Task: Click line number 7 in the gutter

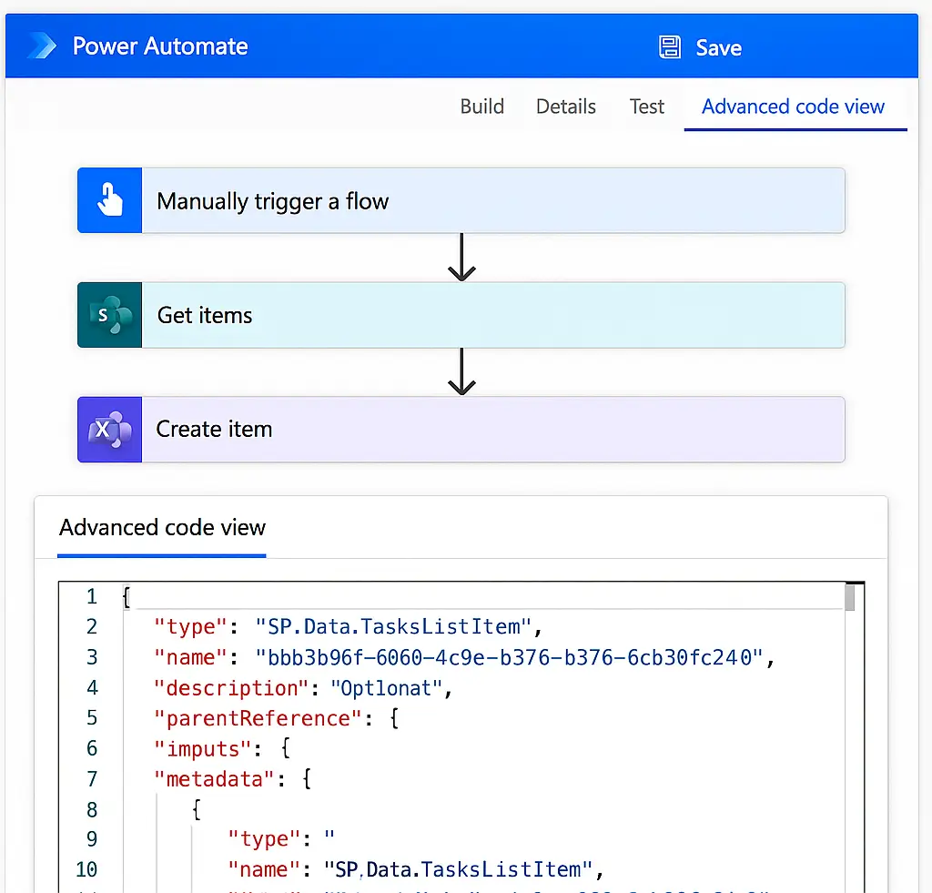Action: tap(92, 779)
